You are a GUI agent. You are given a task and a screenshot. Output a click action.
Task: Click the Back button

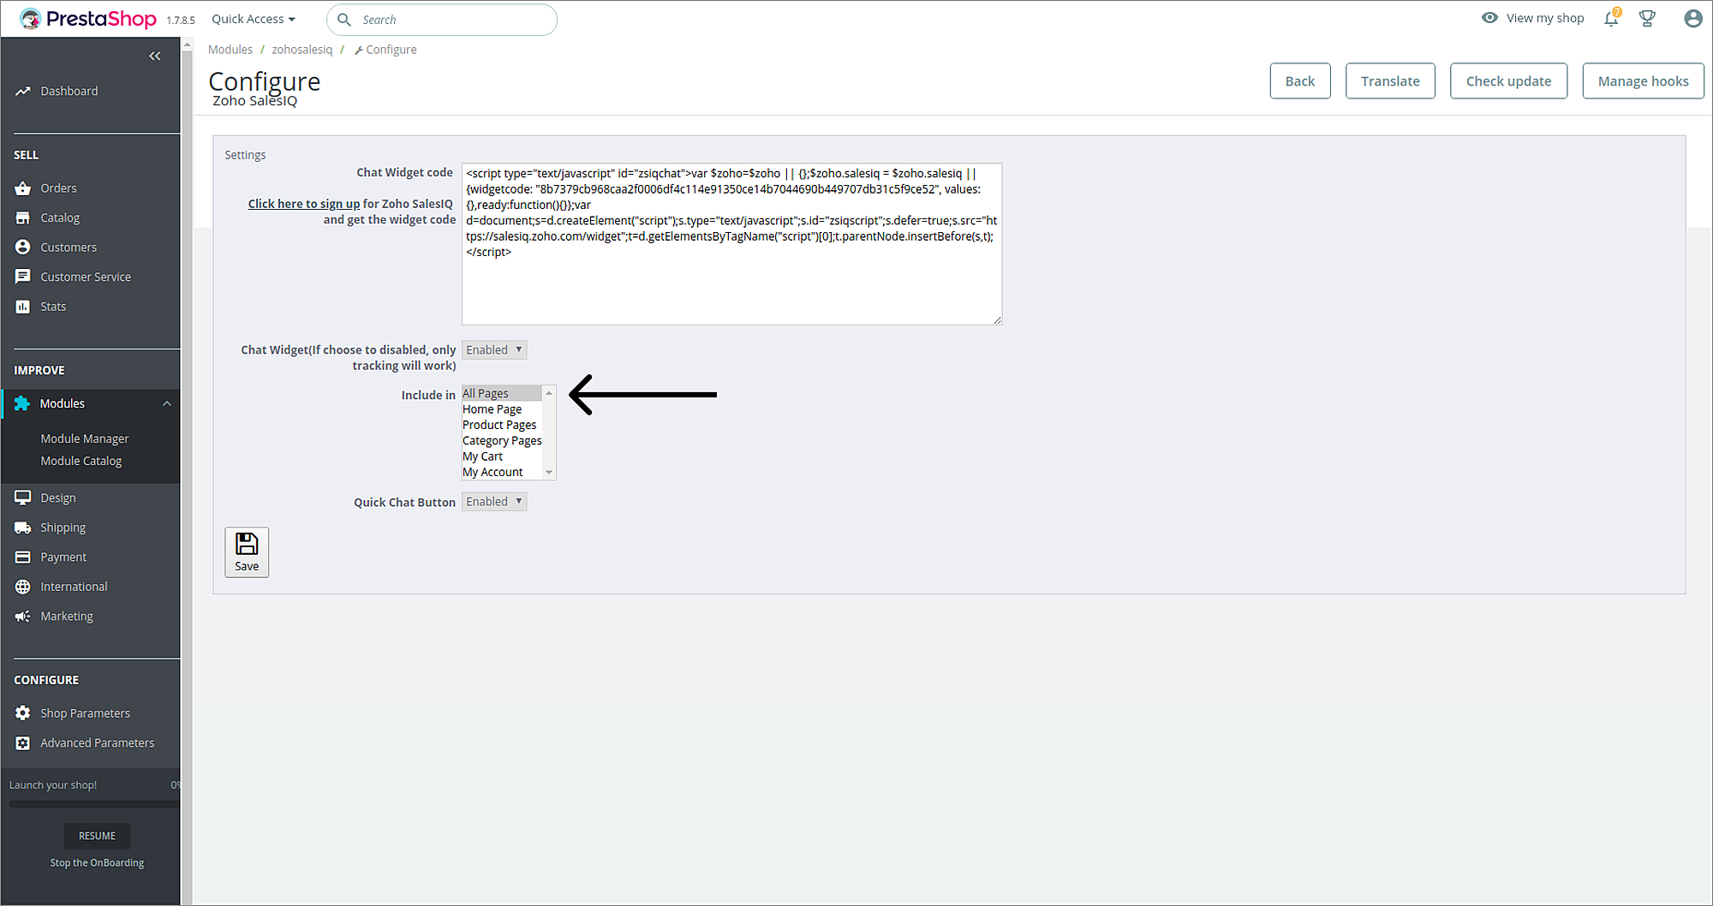[1300, 80]
